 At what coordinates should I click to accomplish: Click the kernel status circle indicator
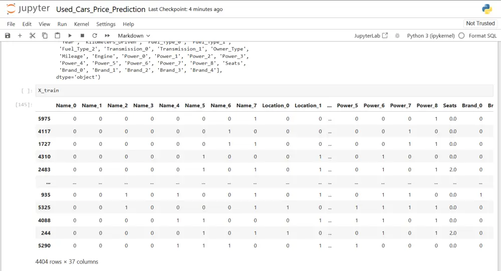tap(461, 36)
